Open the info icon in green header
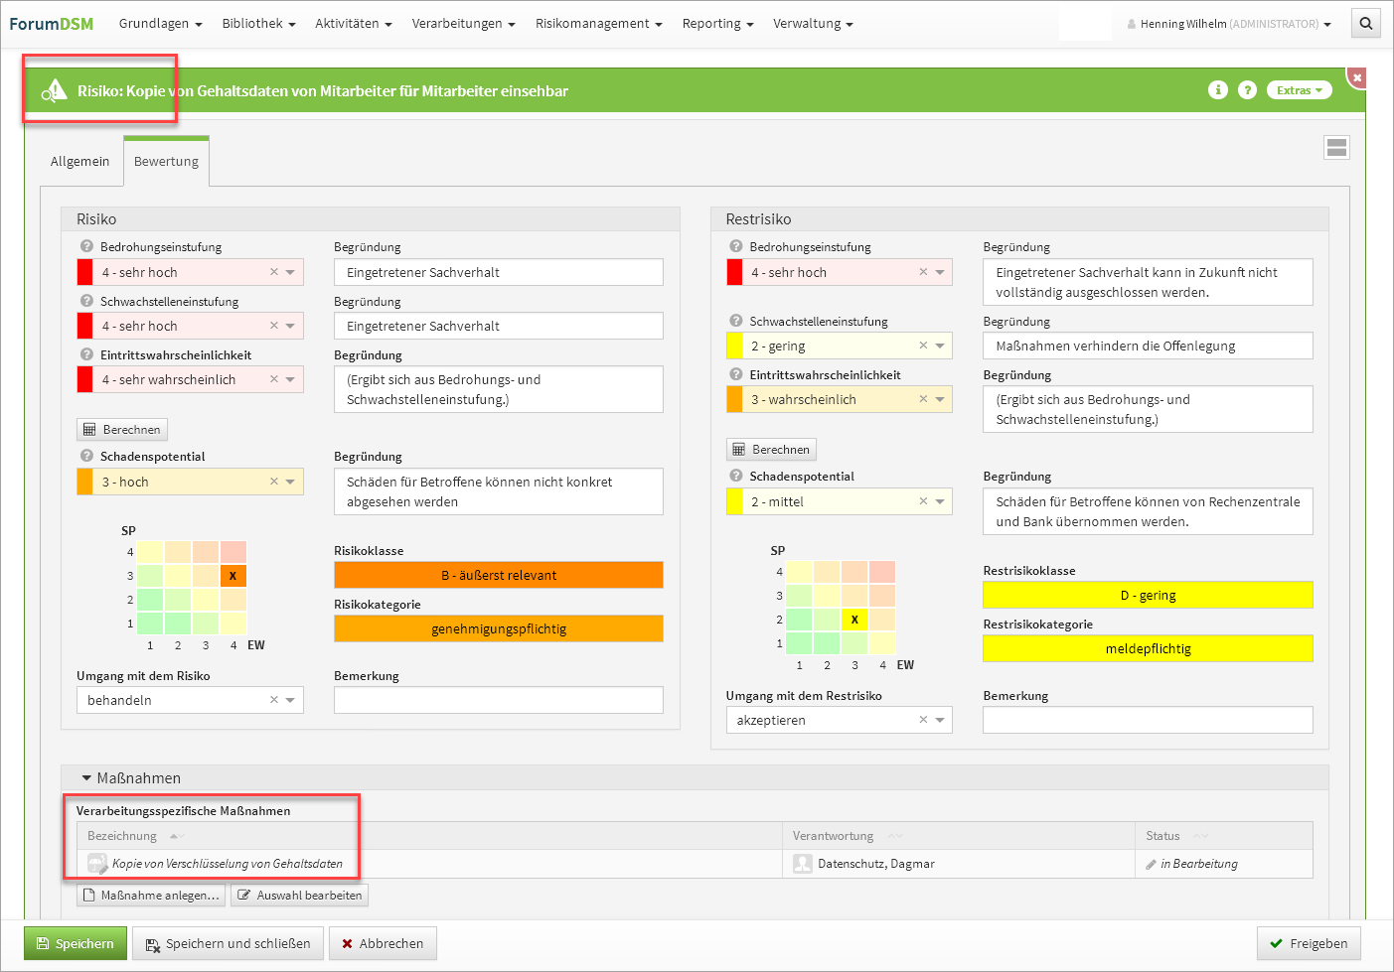Screen dimensions: 1394x972 coord(1217,90)
